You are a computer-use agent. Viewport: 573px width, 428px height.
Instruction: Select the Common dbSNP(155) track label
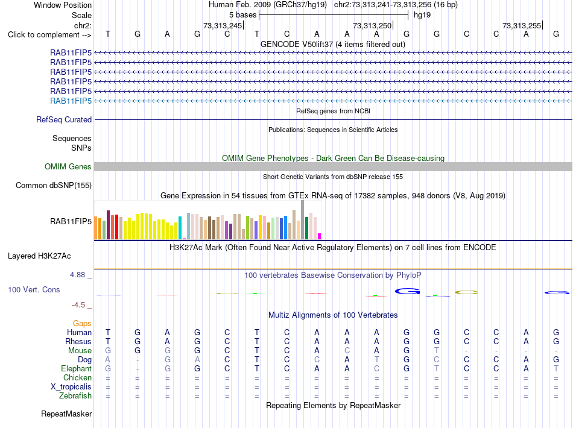click(x=54, y=186)
